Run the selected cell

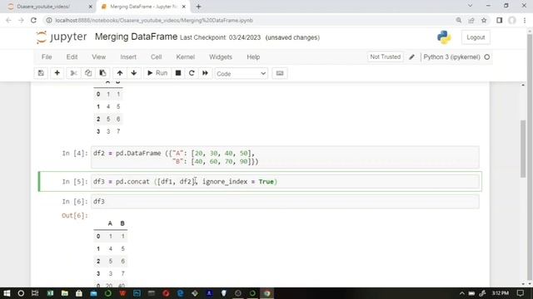(157, 73)
